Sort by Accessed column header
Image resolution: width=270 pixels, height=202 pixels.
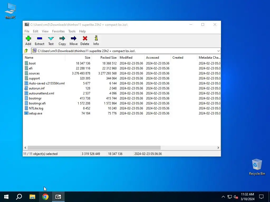(x=157, y=58)
